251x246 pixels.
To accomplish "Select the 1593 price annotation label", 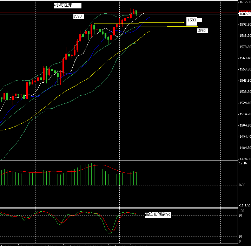I will 192,20.
